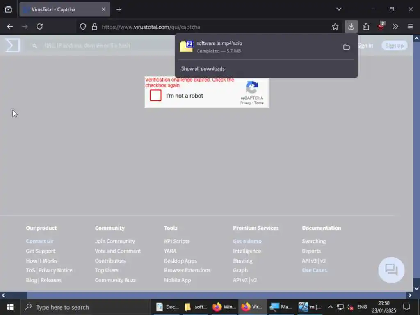The height and width of the screenshot is (315, 420).
Task: Click the Sign up button
Action: tap(395, 46)
